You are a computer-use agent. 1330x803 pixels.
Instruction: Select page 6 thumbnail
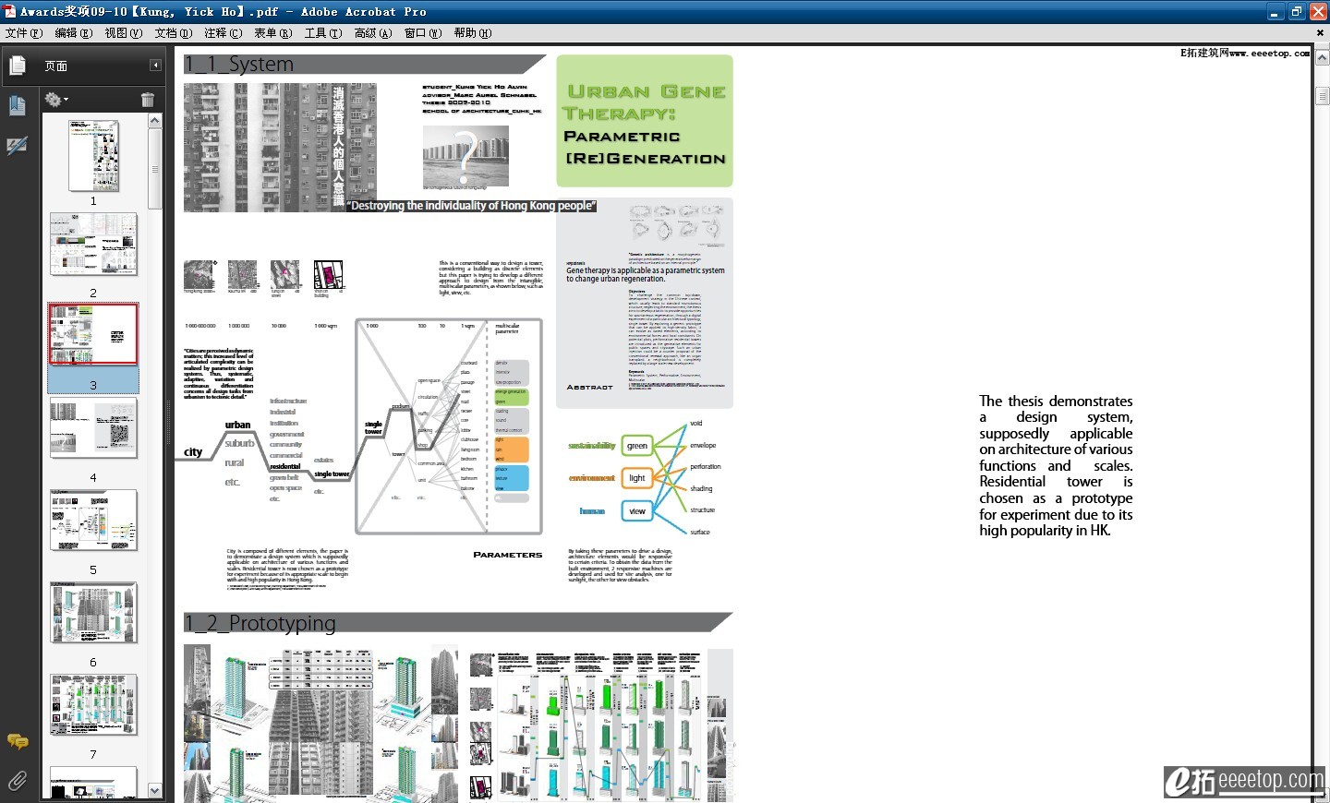pos(93,613)
